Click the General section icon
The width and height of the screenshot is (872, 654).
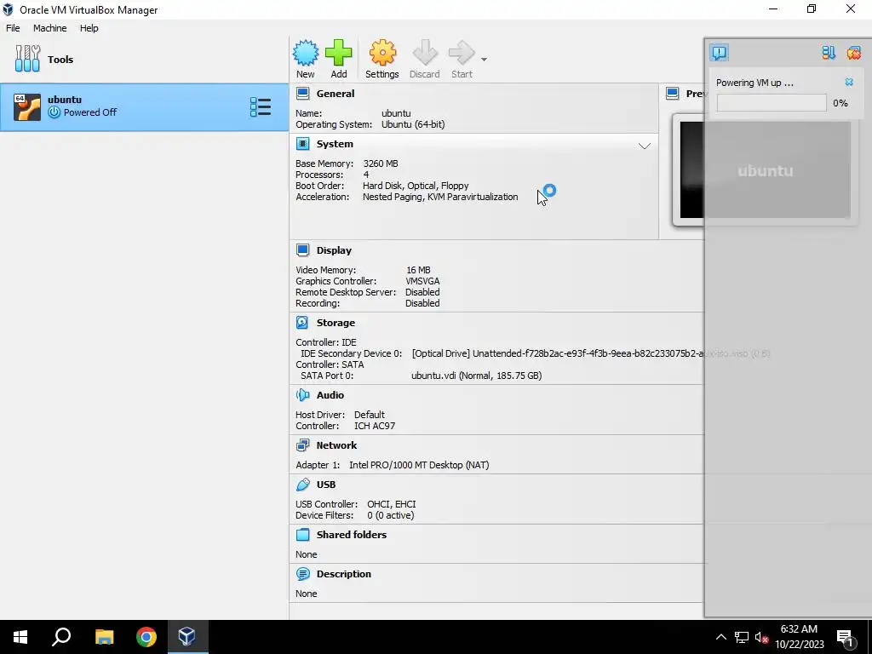[x=302, y=94]
